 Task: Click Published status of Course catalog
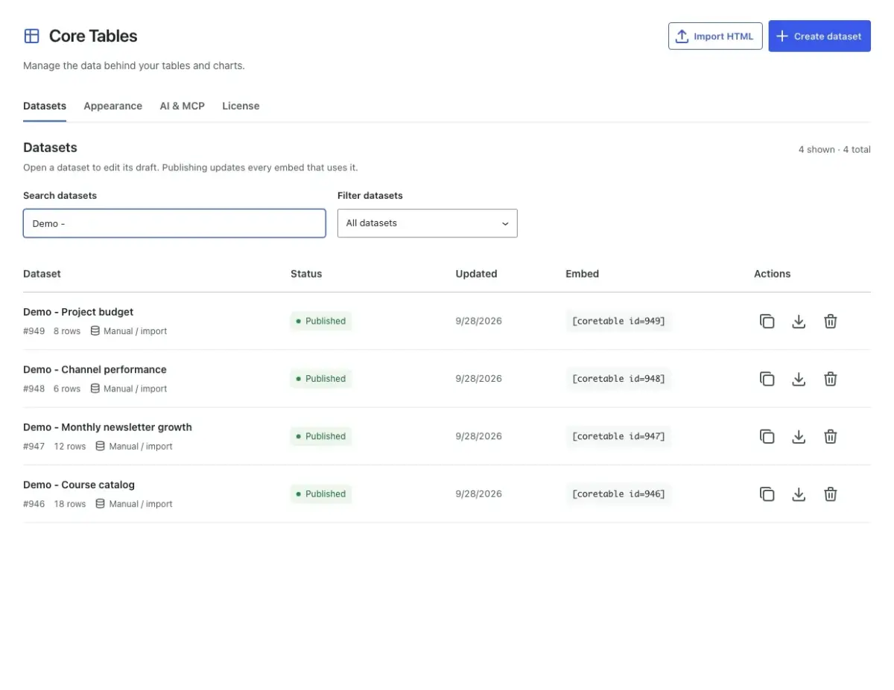pos(320,493)
